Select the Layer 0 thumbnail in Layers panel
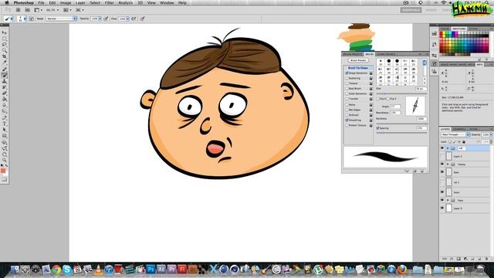Viewport: 494px width, 278px height. [449, 208]
